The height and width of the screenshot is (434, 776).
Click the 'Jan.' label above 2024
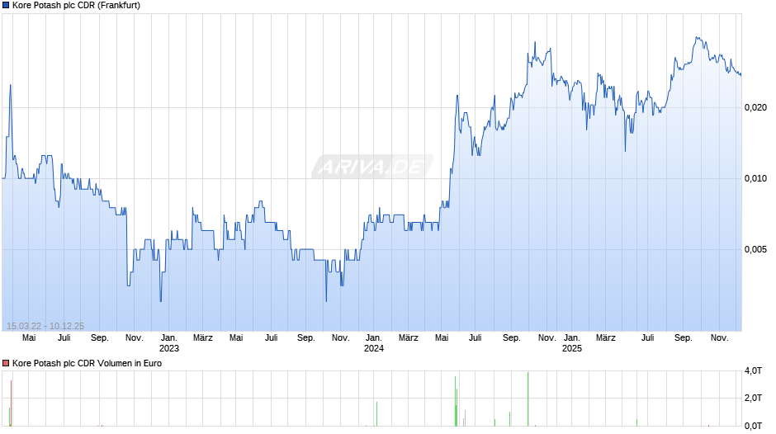click(374, 338)
